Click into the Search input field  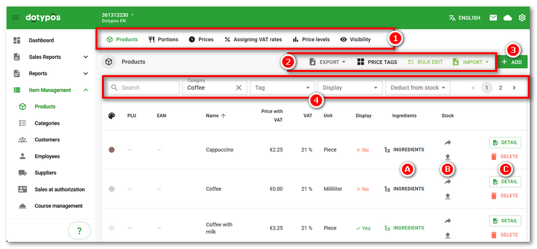pyautogui.click(x=143, y=88)
